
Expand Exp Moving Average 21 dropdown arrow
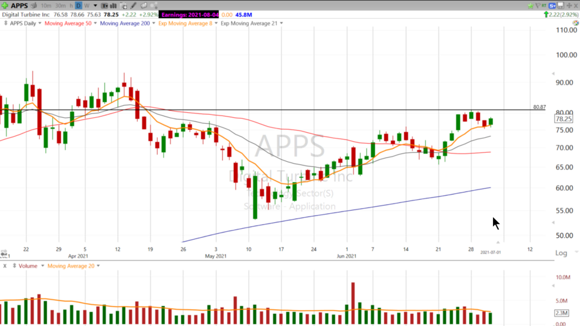280,24
